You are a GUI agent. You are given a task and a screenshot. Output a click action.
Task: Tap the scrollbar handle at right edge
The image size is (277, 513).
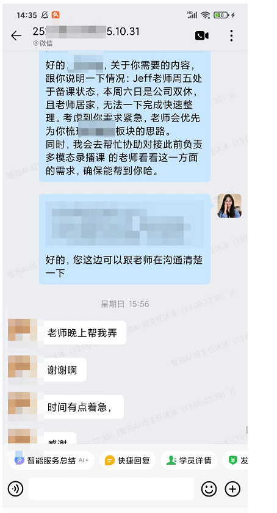tap(246, 429)
